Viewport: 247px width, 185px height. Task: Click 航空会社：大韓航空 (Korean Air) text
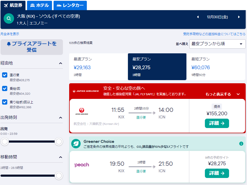click(x=96, y=124)
